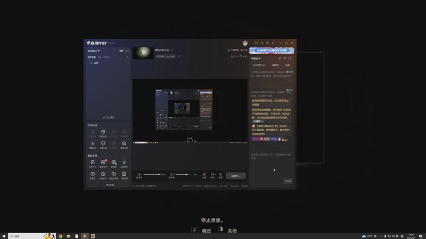426x239 pixels.
Task: Click the 去查看 link in the chat message
Action: [258, 121]
